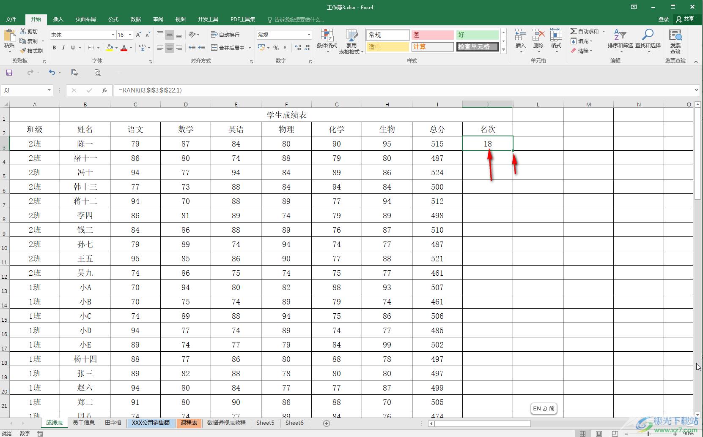
Task: Click the Decrease Font Size icon
Action: (x=148, y=35)
